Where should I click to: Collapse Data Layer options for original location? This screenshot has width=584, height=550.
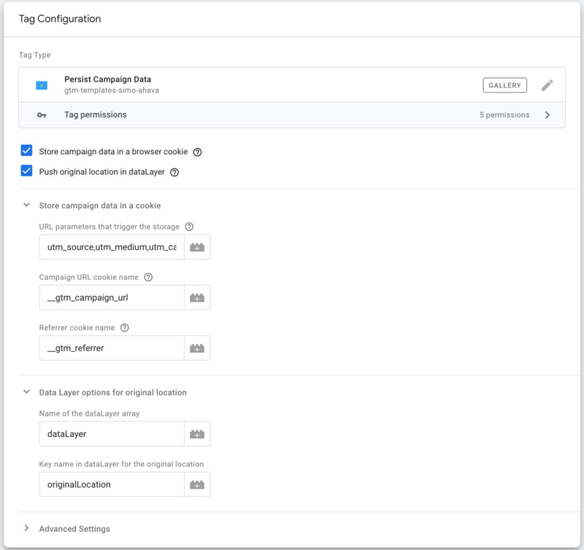click(27, 392)
